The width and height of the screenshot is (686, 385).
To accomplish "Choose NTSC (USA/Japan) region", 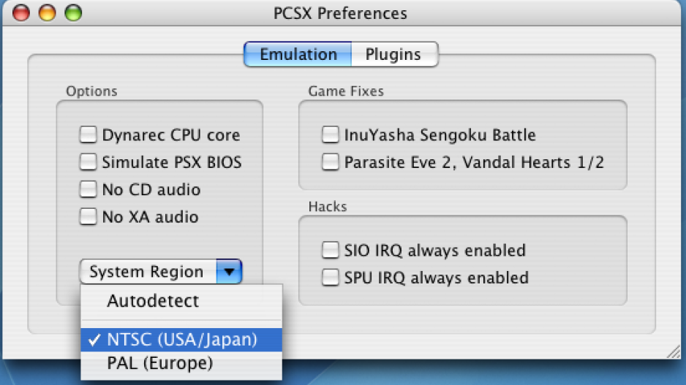I will 181,340.
